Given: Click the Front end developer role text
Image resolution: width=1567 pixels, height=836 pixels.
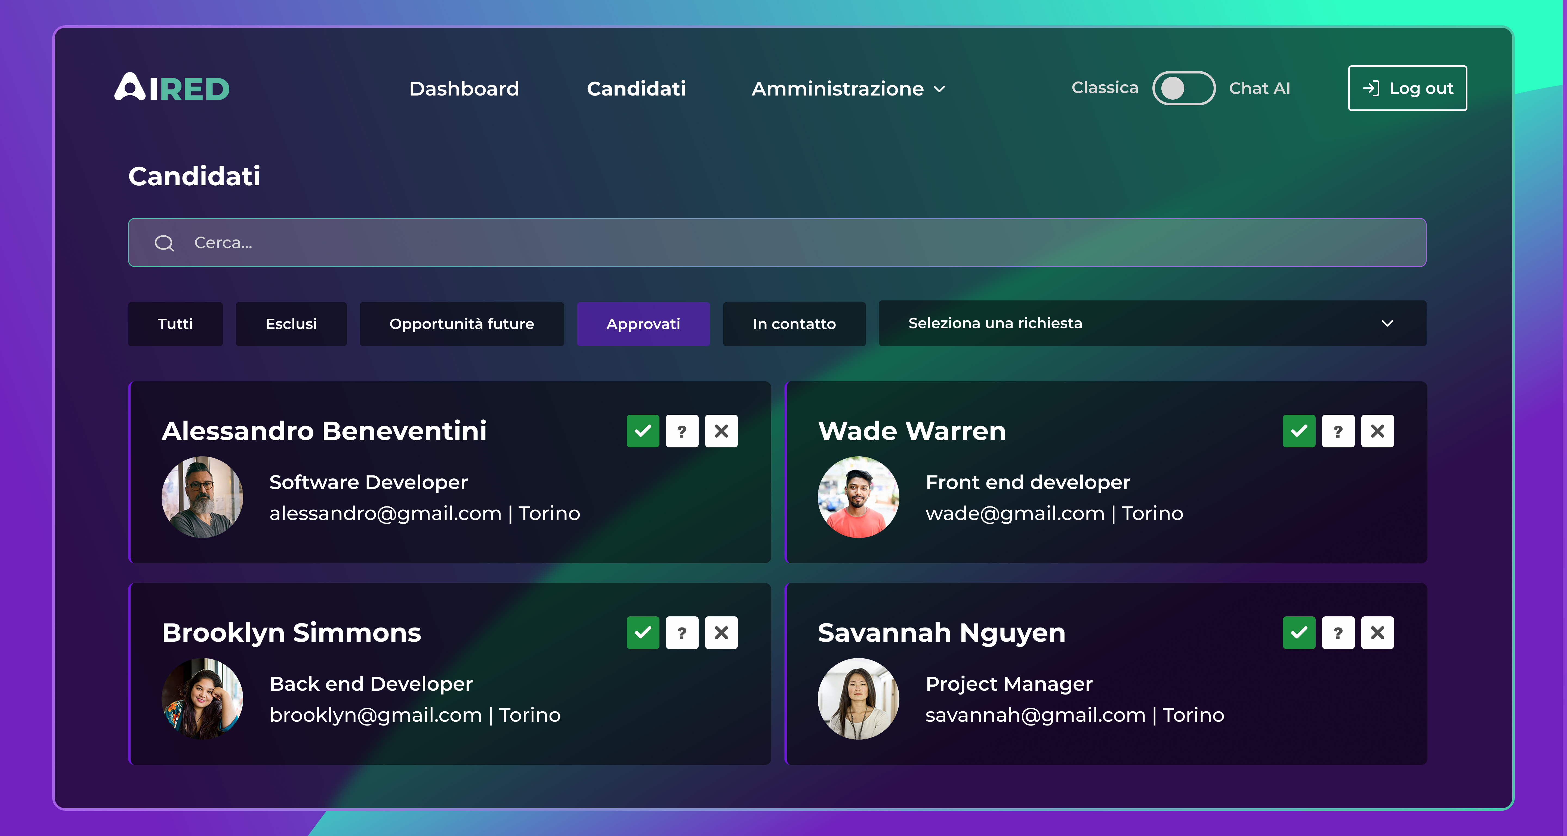Looking at the screenshot, I should [x=1028, y=482].
